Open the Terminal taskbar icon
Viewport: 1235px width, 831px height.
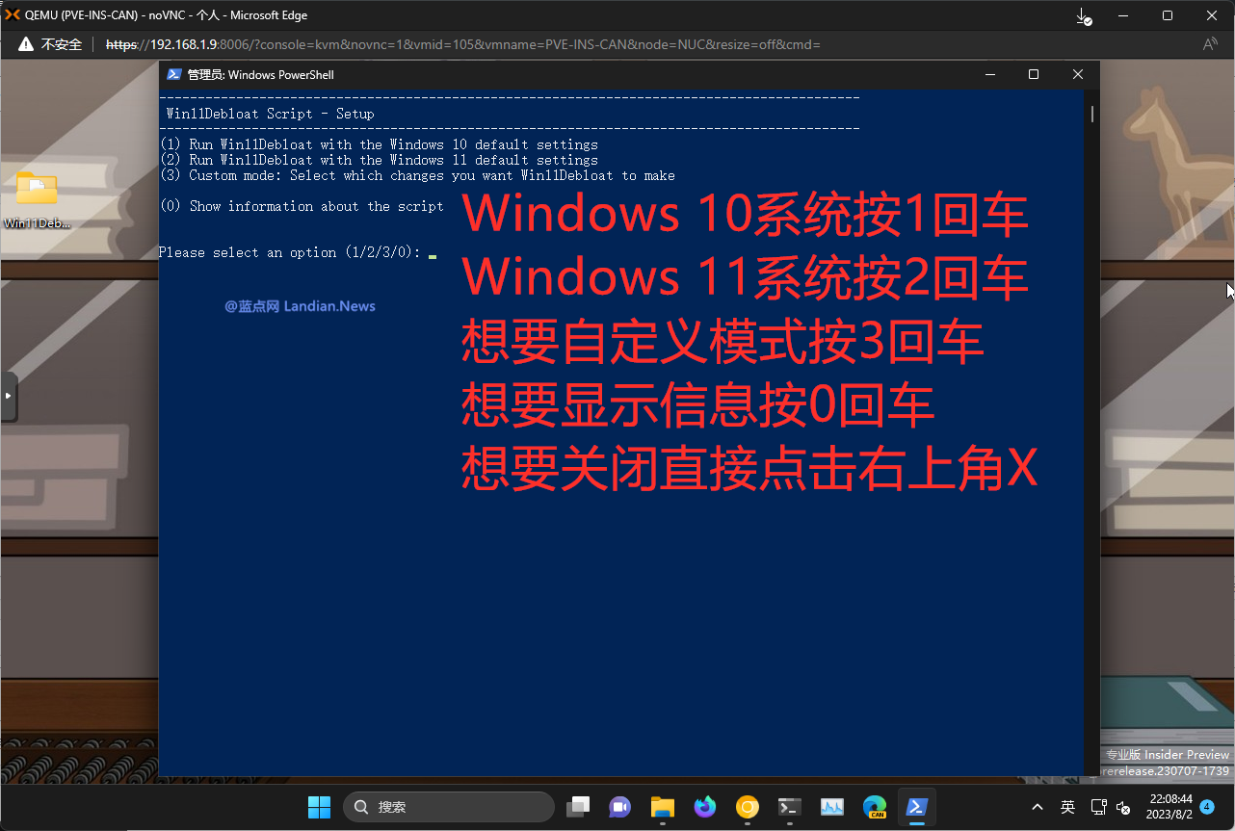pos(790,807)
